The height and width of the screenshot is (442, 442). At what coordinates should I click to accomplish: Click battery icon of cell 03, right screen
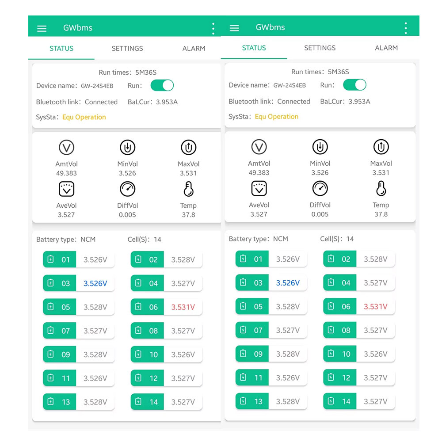pos(243,282)
